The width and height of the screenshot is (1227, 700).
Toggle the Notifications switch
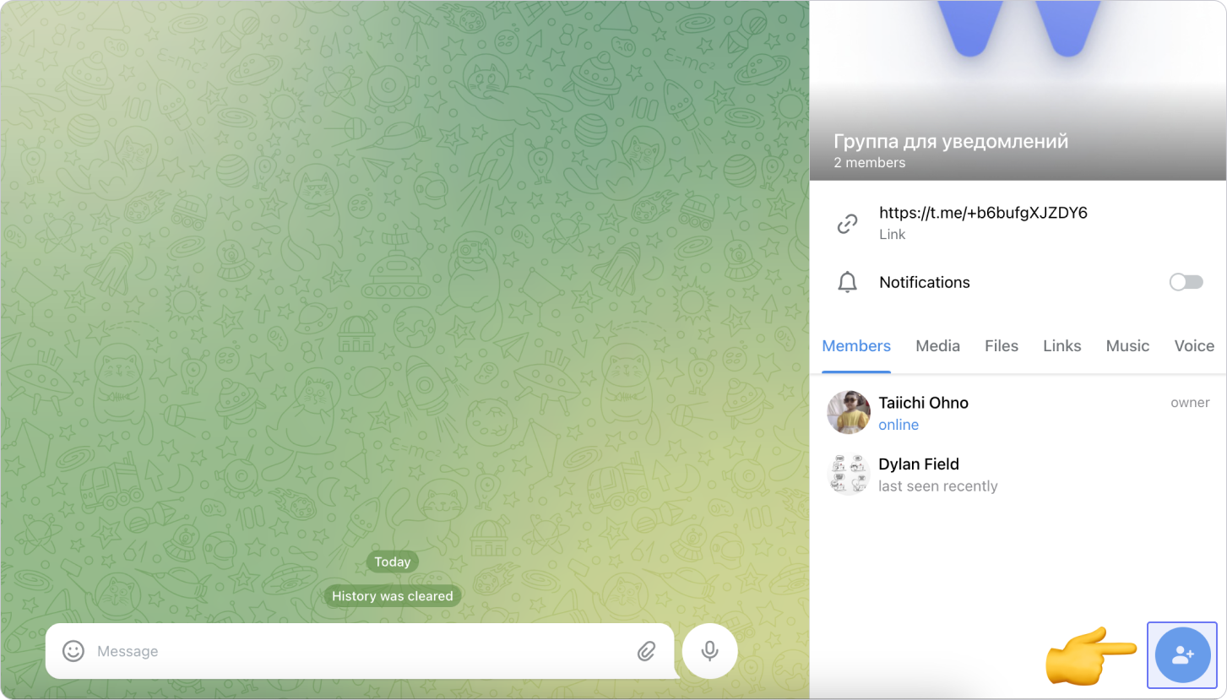click(1186, 282)
